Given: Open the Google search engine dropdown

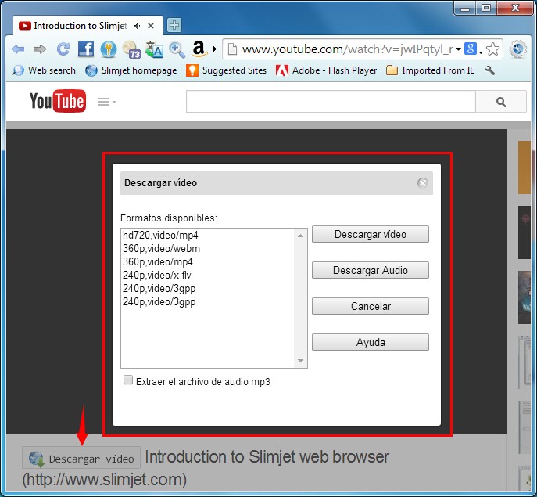Looking at the screenshot, I should [474, 49].
